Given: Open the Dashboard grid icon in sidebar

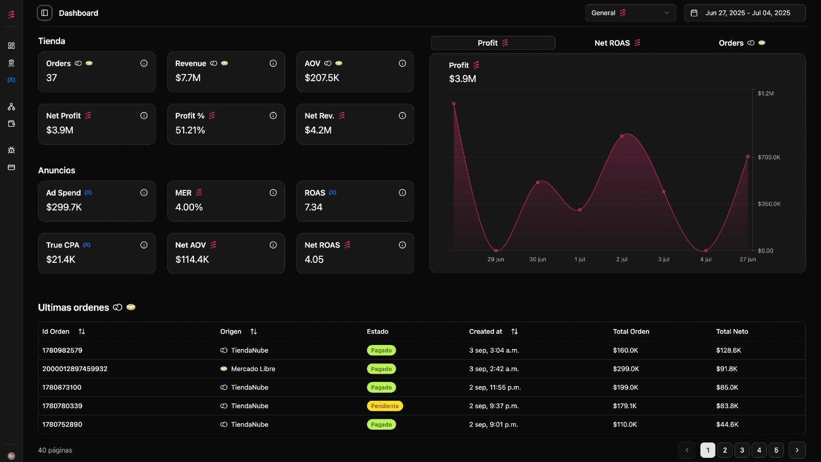Looking at the screenshot, I should [x=11, y=45].
